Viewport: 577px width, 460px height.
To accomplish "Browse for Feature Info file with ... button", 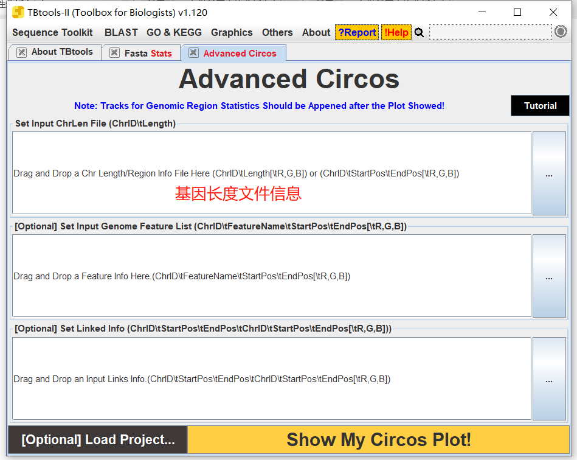I will coord(549,276).
